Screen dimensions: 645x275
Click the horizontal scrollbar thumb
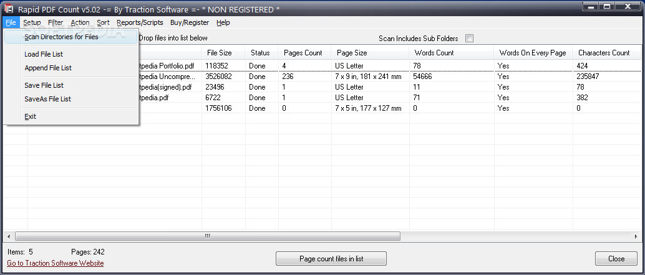(208, 236)
